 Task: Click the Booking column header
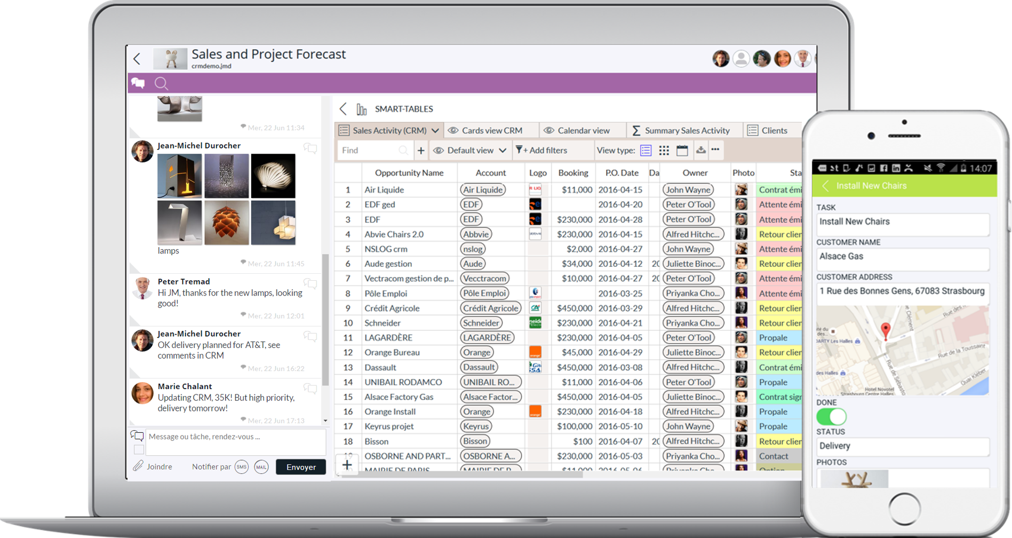pyautogui.click(x=573, y=173)
